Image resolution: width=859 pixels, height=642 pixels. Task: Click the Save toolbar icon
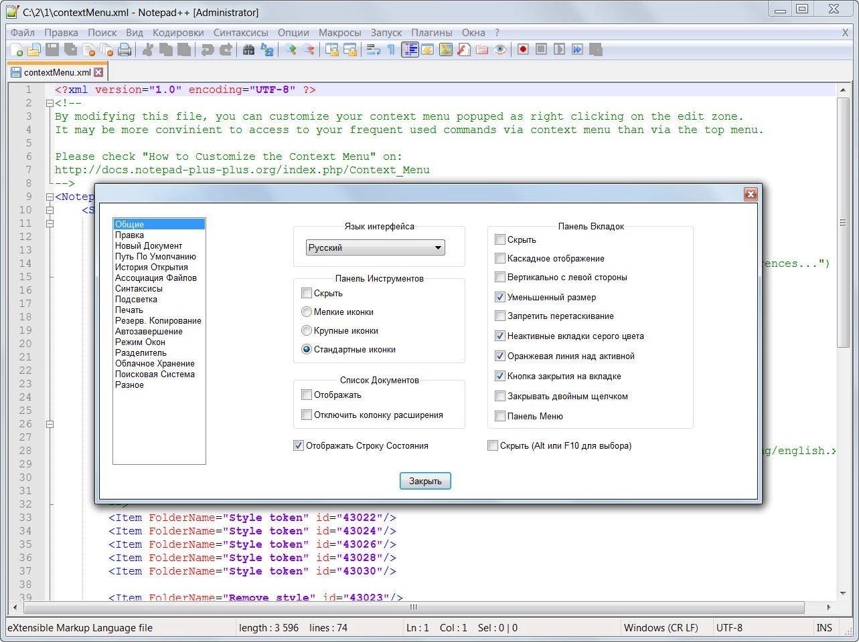coord(52,49)
